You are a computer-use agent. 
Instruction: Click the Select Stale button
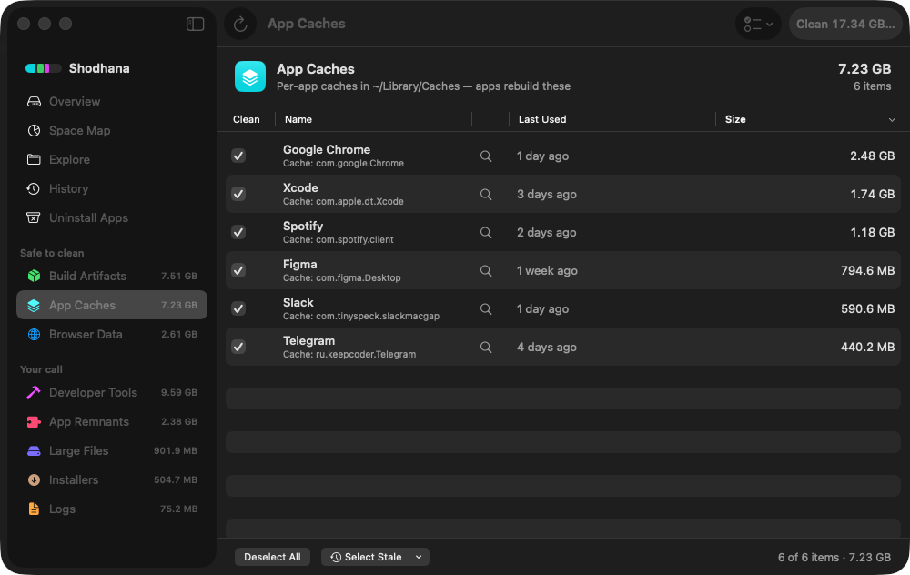367,557
